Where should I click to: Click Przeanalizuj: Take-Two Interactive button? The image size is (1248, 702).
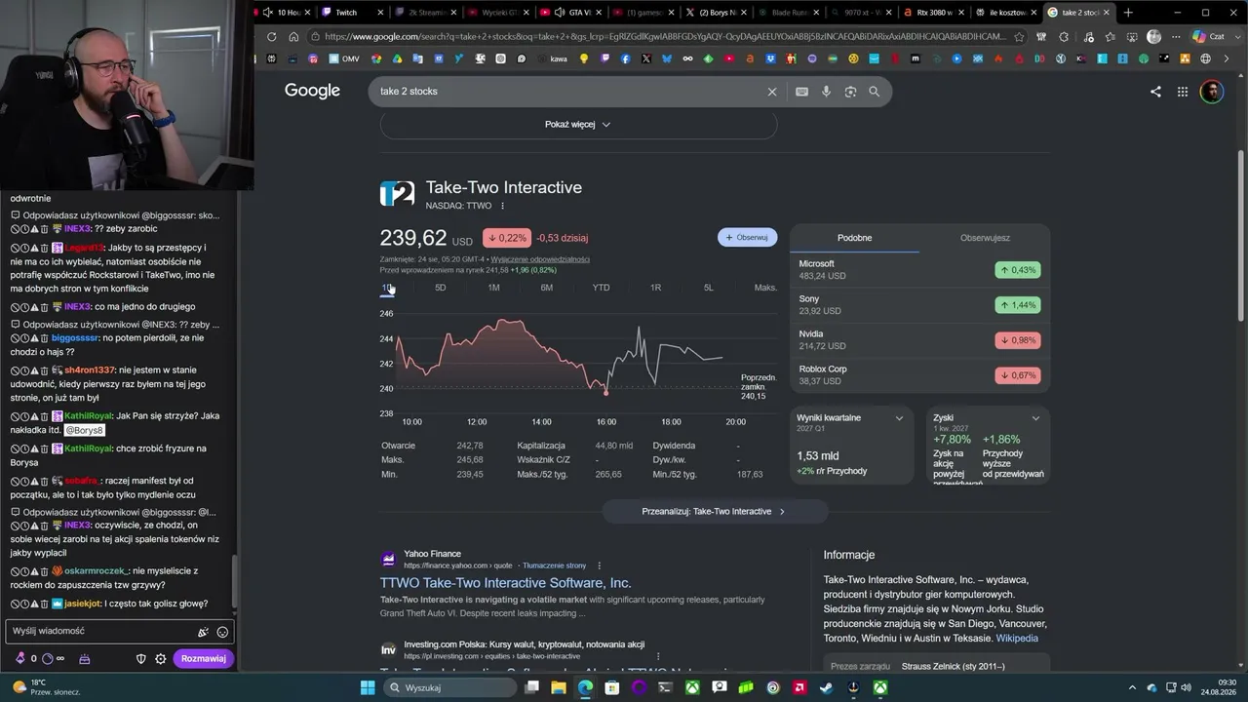coord(714,511)
